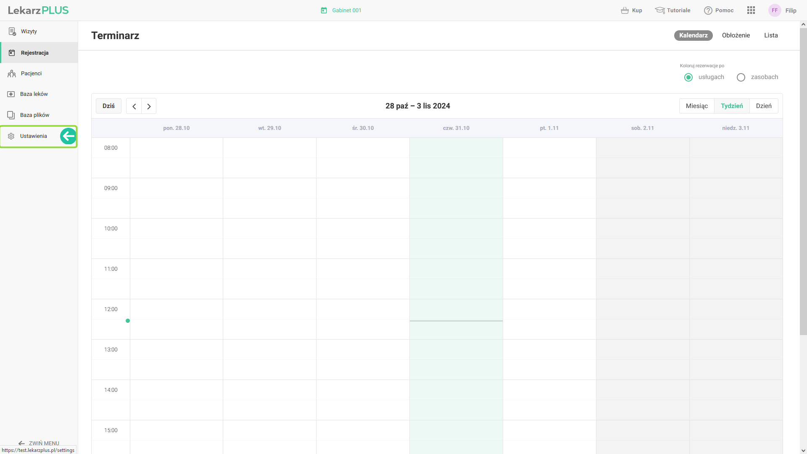Open Baza leków medicine icon
This screenshot has height=454, width=807.
click(11, 94)
